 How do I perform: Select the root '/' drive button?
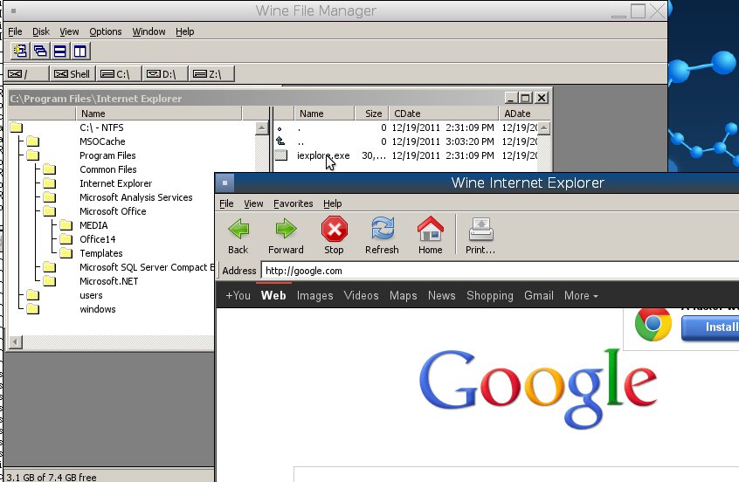pyautogui.click(x=27, y=74)
